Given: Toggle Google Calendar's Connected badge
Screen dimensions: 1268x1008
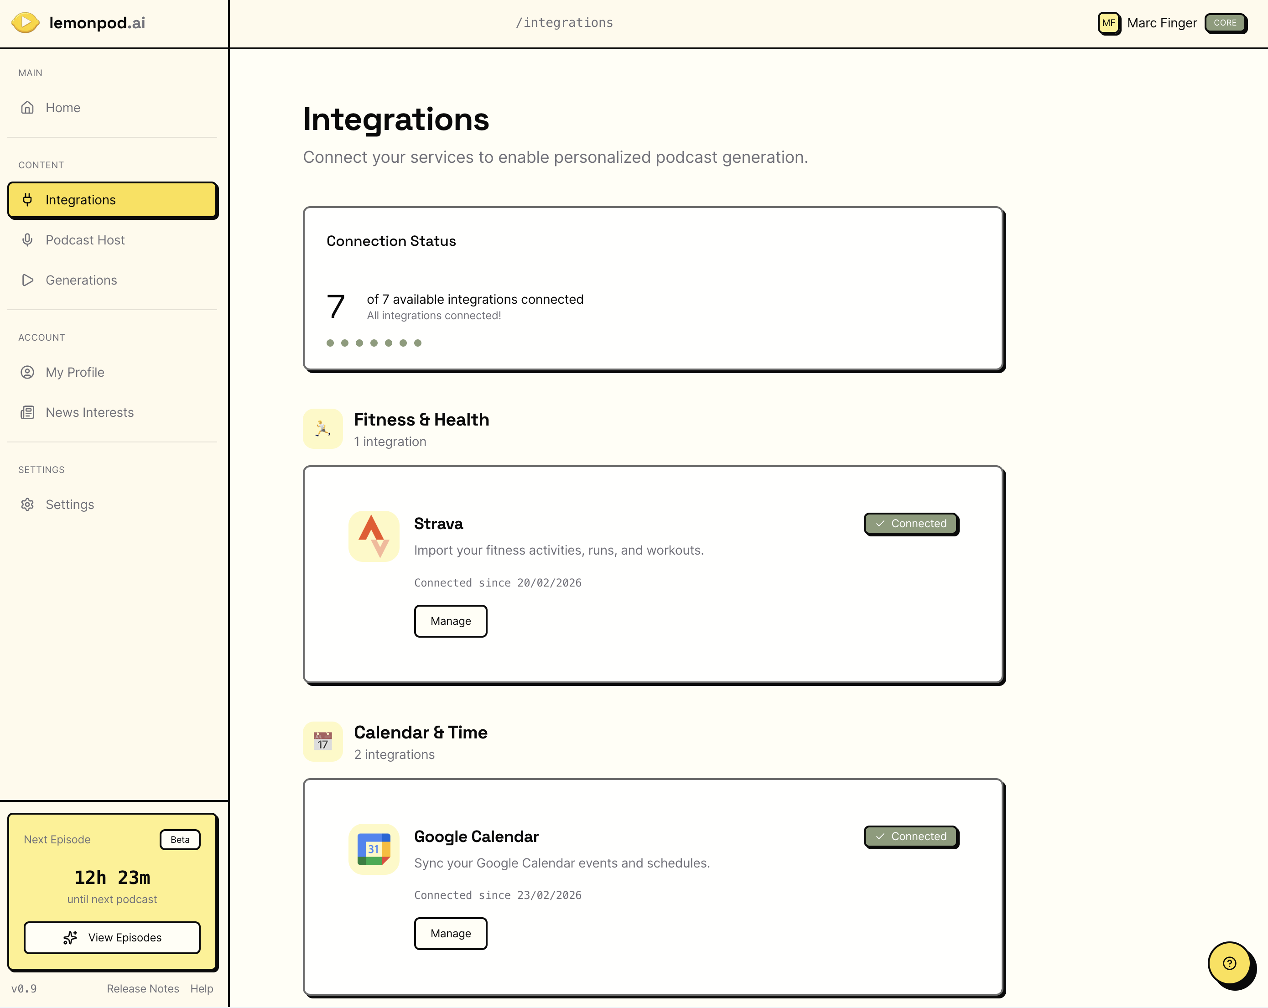Looking at the screenshot, I should pyautogui.click(x=911, y=837).
